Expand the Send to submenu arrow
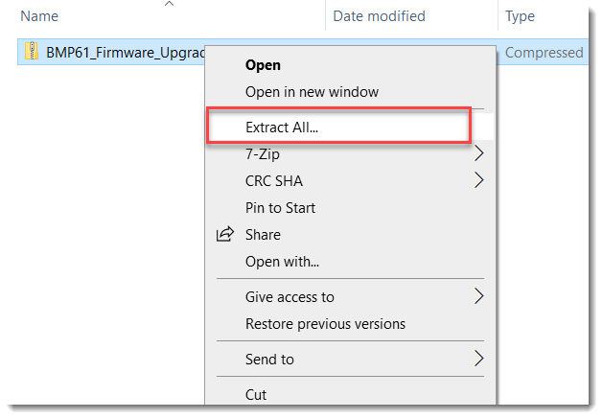The width and height of the screenshot is (603, 419). pos(479,360)
